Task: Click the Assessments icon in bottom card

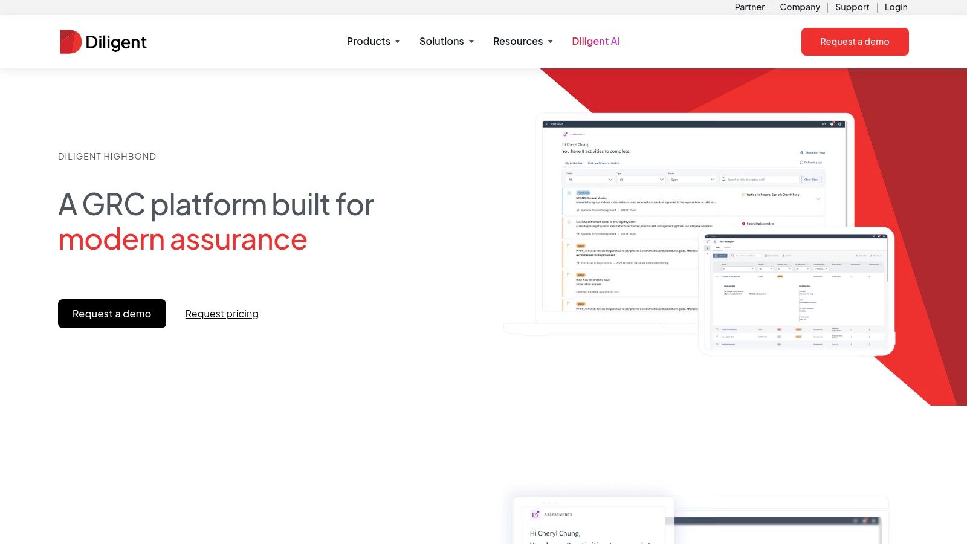Action: pos(535,514)
